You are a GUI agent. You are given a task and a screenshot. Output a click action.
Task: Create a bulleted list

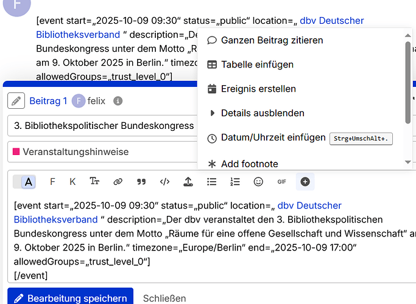[x=212, y=182]
